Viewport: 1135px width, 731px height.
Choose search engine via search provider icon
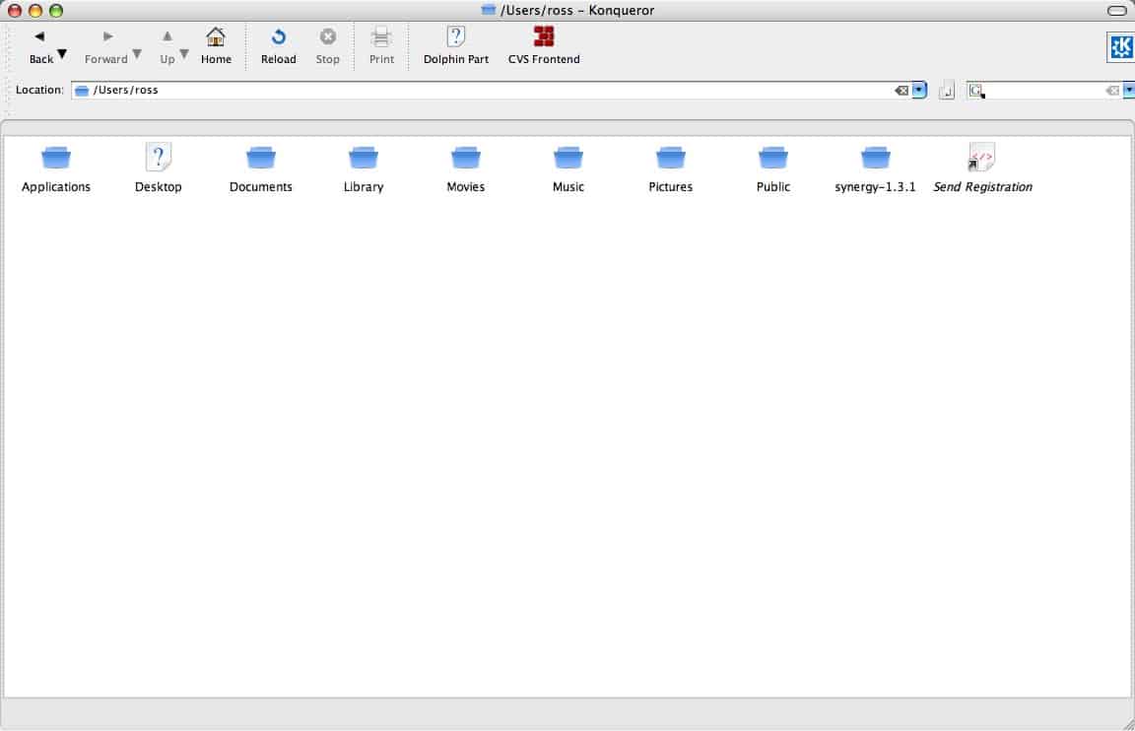pyautogui.click(x=975, y=91)
